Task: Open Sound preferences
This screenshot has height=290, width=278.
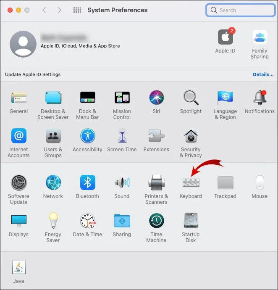Action: coord(122,182)
